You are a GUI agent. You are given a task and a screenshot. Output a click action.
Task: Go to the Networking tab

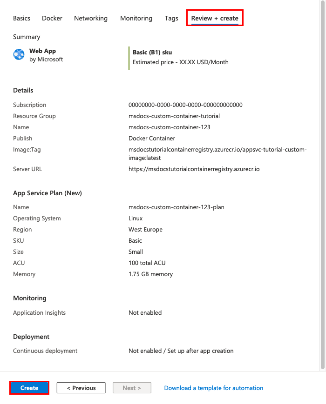[91, 18]
